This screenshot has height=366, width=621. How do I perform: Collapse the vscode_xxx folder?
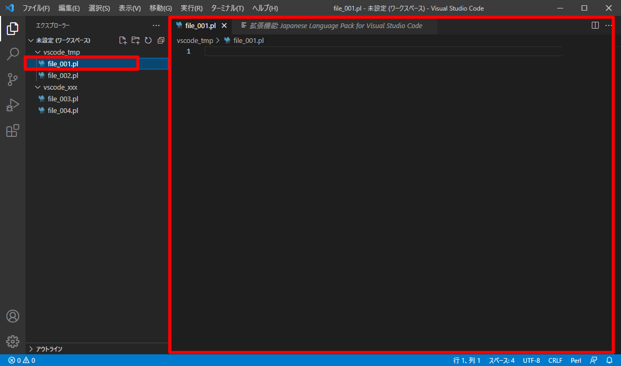(60, 87)
